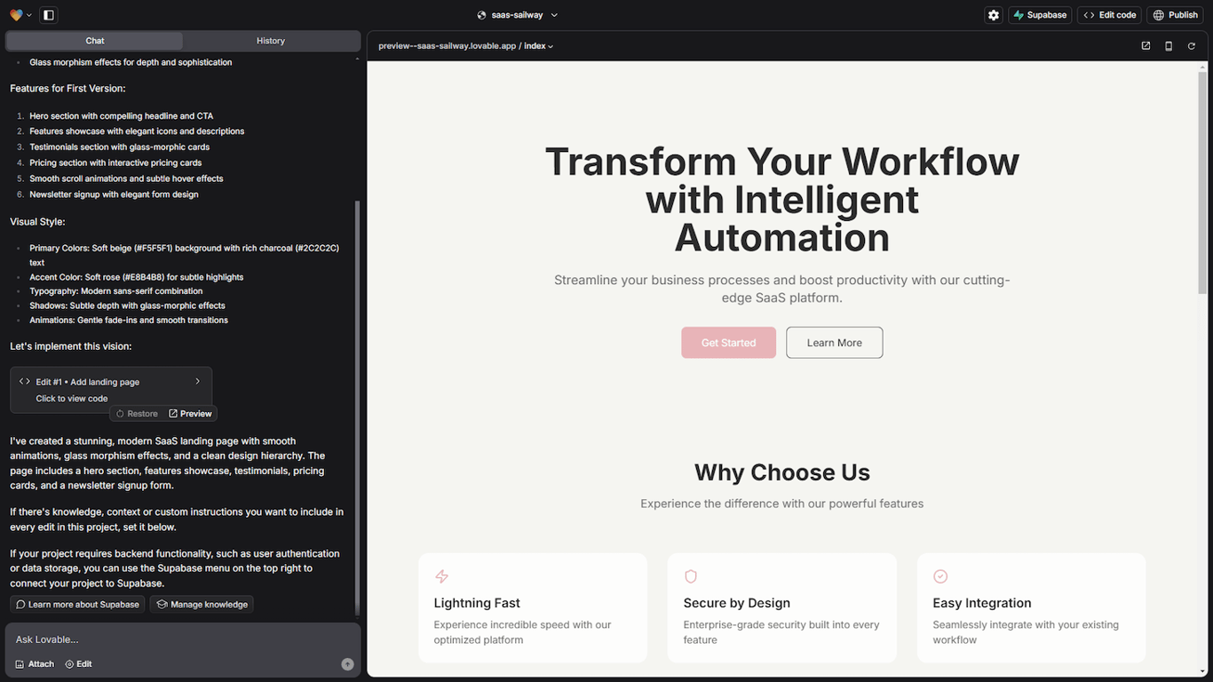Switch to the Chat tab
This screenshot has height=682, width=1213.
coord(95,41)
